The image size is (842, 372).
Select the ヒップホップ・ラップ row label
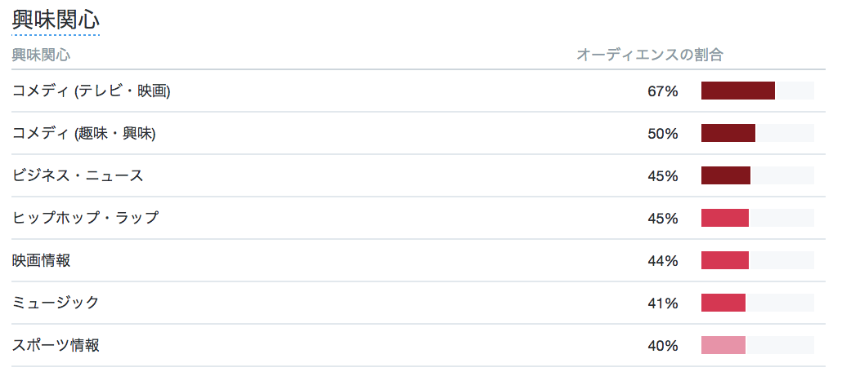[85, 218]
